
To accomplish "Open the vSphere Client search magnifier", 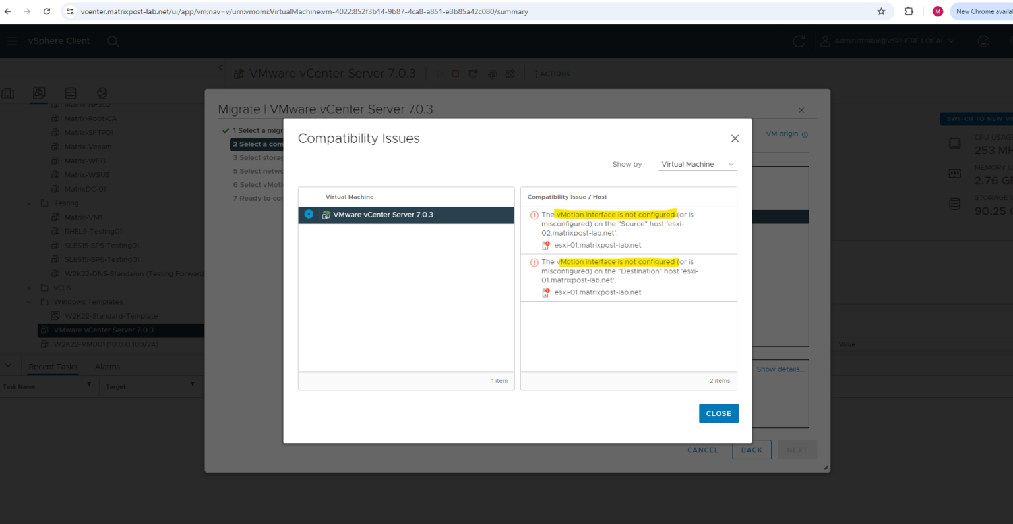I will tap(113, 41).
